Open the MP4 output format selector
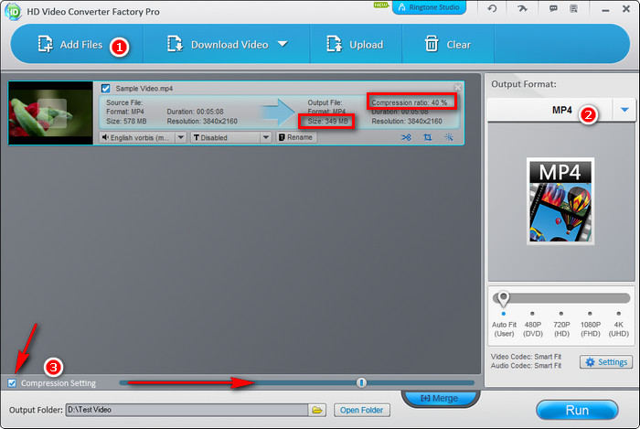This screenshot has width=640, height=429. coord(561,110)
